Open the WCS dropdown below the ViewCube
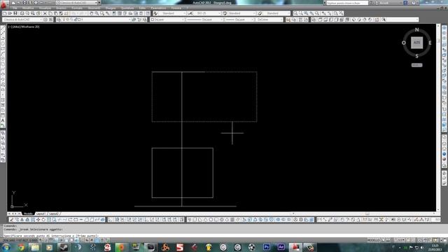448x252 pixels. point(417,65)
